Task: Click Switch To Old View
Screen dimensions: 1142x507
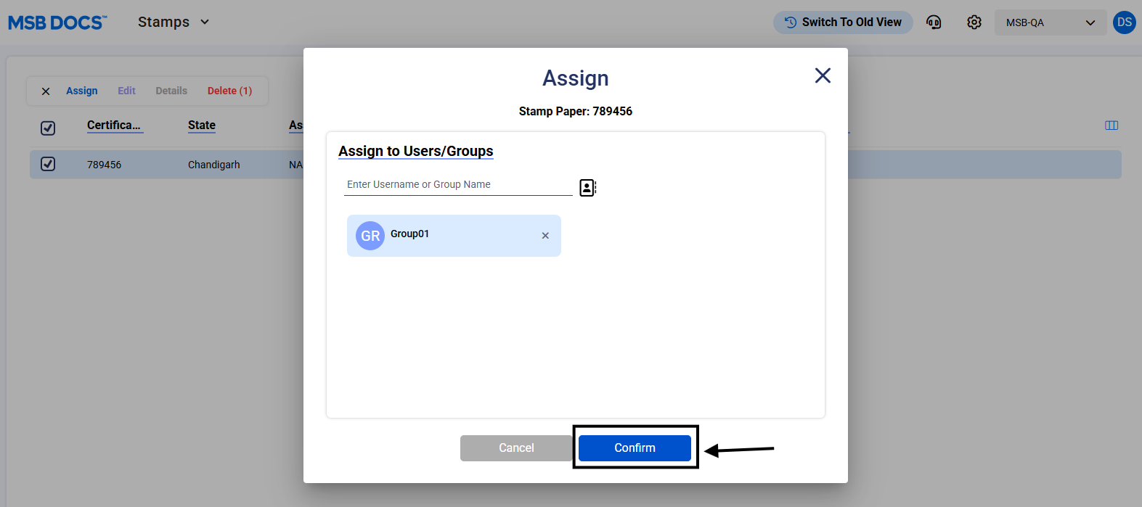Action: tap(843, 22)
